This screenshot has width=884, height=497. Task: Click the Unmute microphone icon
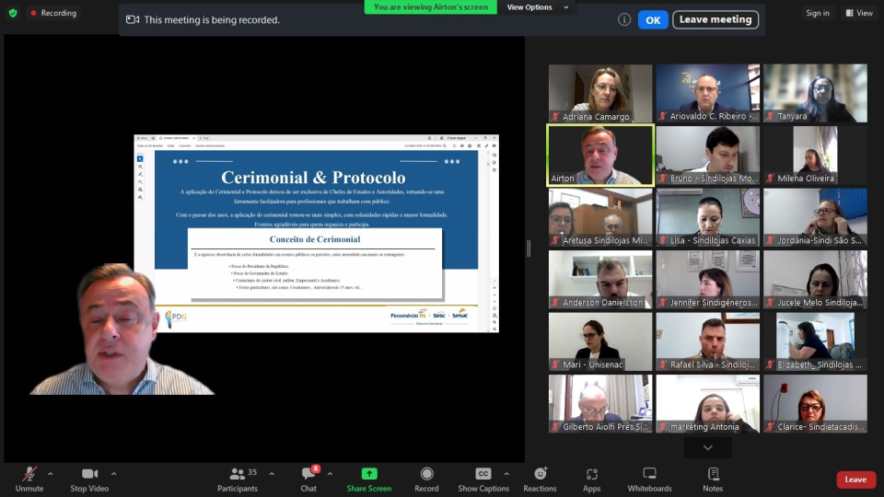29,474
